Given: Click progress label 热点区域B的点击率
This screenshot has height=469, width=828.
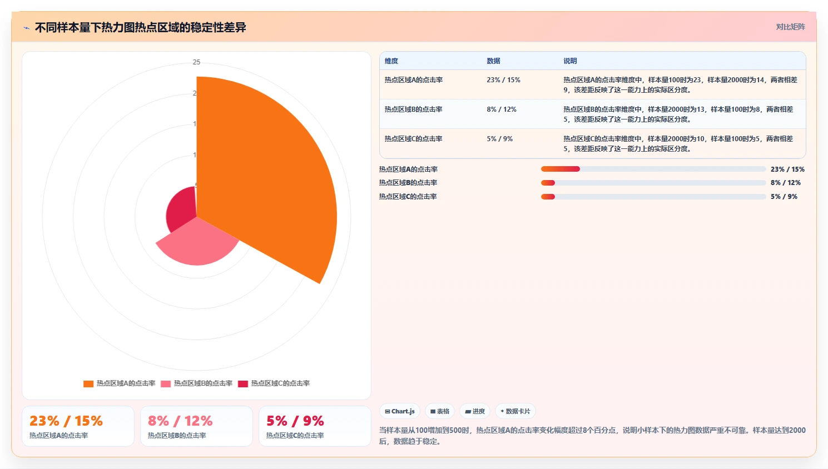Looking at the screenshot, I should pos(408,183).
